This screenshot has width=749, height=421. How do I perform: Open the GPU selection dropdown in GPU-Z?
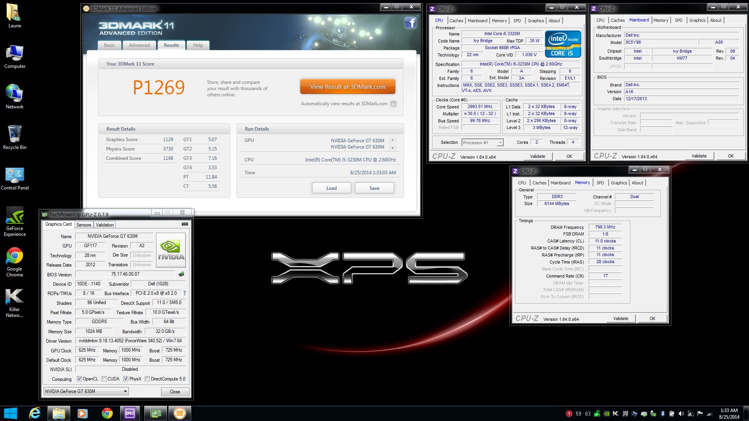coord(86,391)
